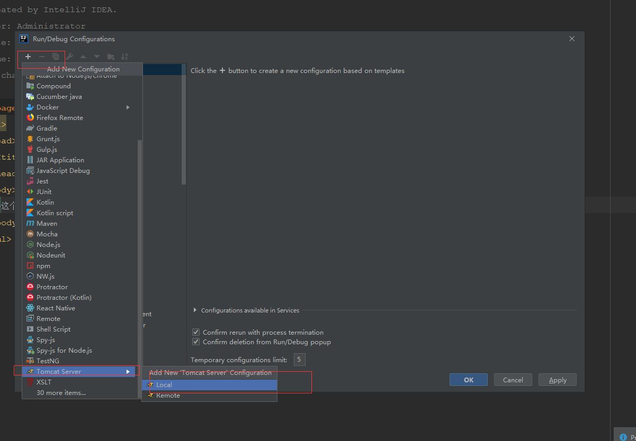The height and width of the screenshot is (441, 636).
Task: Choose Local in the Tomcat Server submenu
Action: (x=209, y=384)
